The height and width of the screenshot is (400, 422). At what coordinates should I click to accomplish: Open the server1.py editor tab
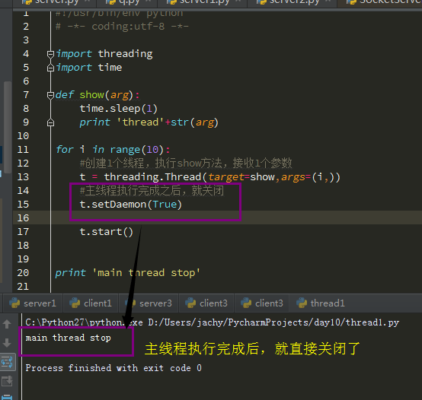[202, 2]
